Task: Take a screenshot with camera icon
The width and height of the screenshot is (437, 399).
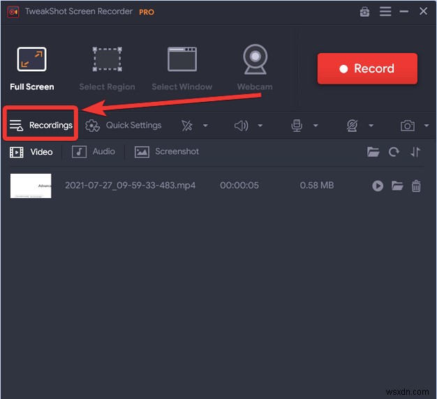Action: (x=408, y=126)
